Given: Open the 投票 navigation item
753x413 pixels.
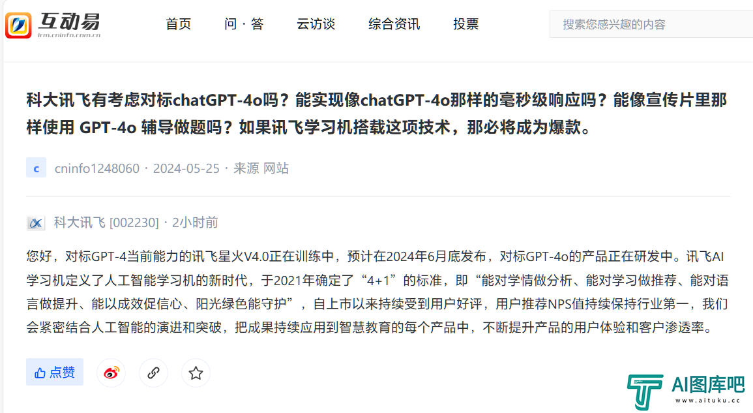Looking at the screenshot, I should coord(466,24).
